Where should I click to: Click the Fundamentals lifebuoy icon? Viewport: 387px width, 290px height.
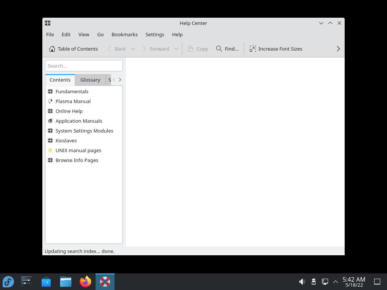tap(50, 91)
